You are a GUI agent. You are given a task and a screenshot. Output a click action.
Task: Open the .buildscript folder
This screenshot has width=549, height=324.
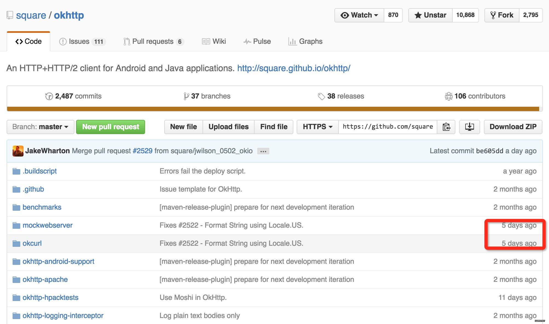[40, 171]
